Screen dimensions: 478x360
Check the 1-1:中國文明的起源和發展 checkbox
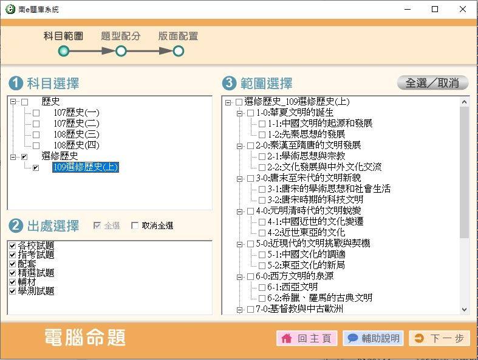pyautogui.click(x=262, y=124)
